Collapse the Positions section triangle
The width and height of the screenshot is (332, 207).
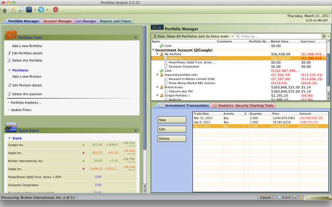9,70
